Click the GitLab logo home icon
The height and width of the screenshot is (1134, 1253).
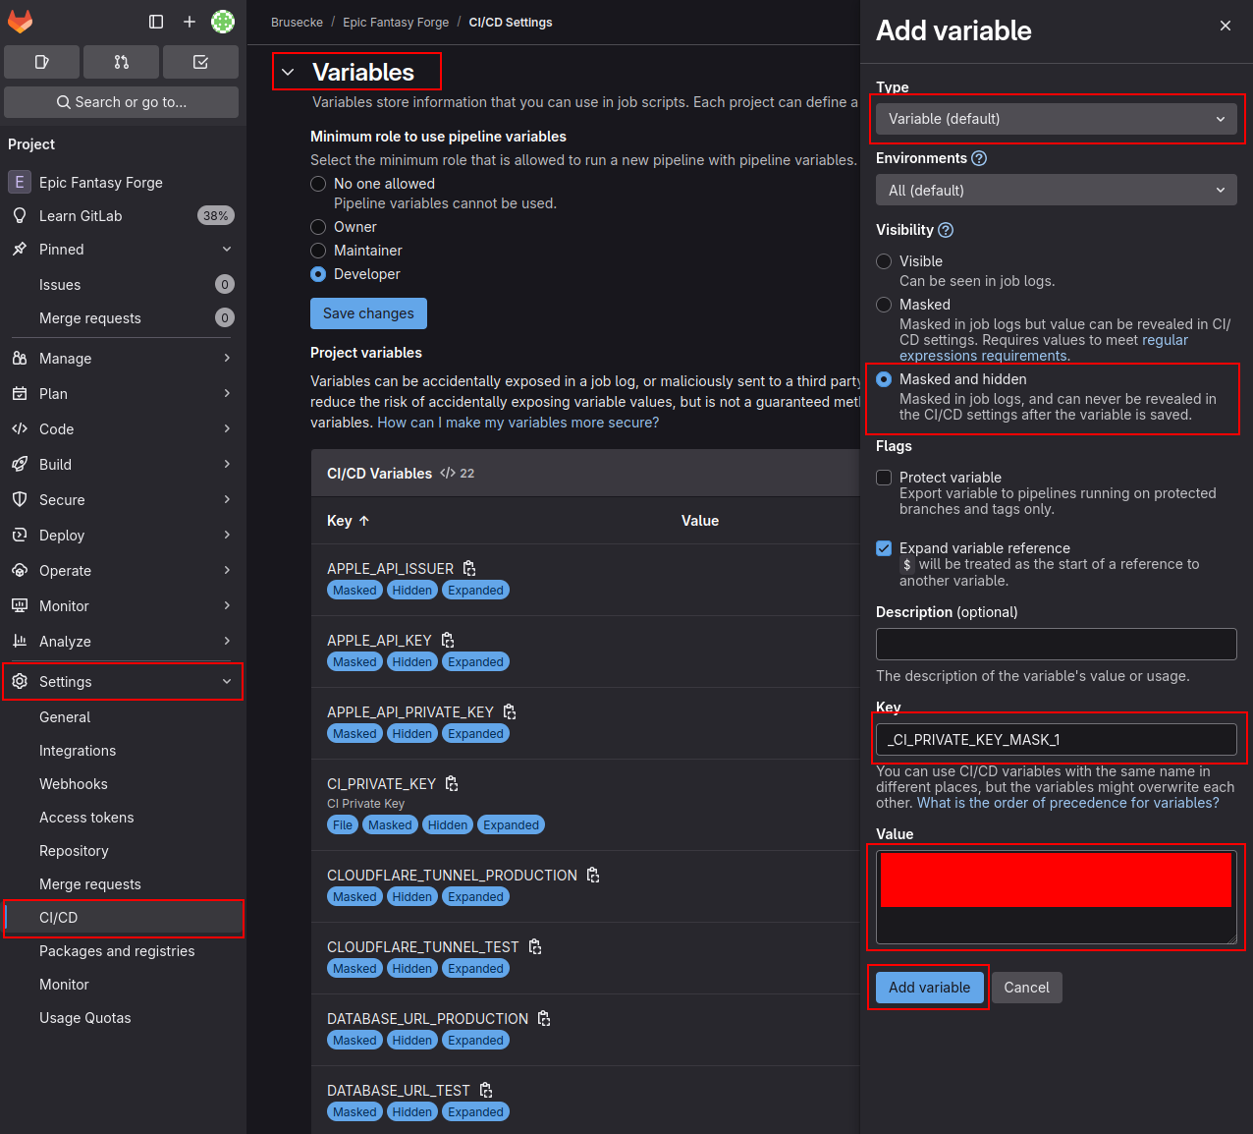pyautogui.click(x=21, y=22)
